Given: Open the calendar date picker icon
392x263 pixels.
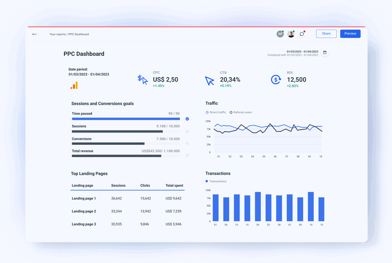Looking at the screenshot, I should coord(325,53).
